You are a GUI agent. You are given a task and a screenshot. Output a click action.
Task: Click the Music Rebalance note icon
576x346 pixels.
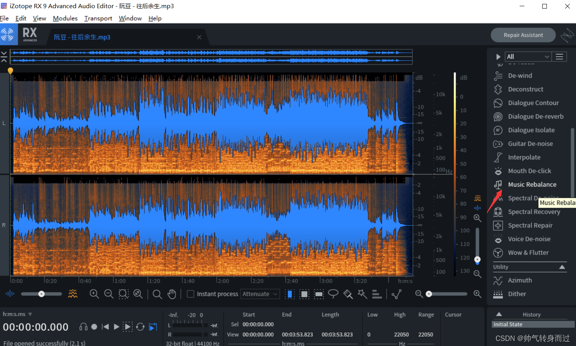pos(498,185)
